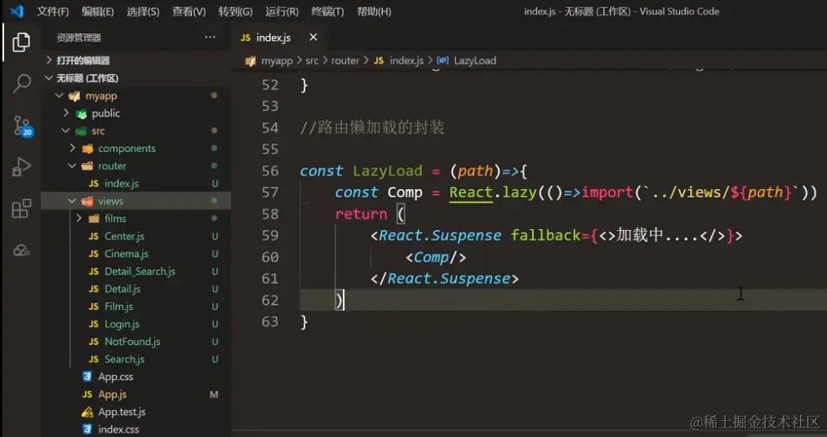Open the 查看(V) menu
Viewport: 827px width, 437px height.
click(189, 11)
